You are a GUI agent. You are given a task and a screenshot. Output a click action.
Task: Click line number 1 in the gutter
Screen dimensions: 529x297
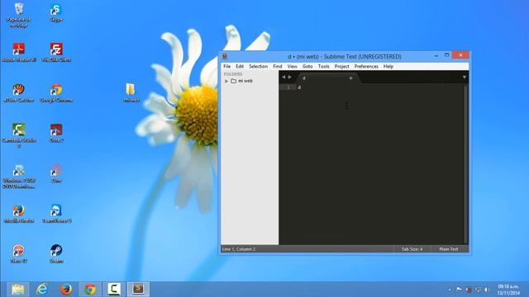coord(288,87)
